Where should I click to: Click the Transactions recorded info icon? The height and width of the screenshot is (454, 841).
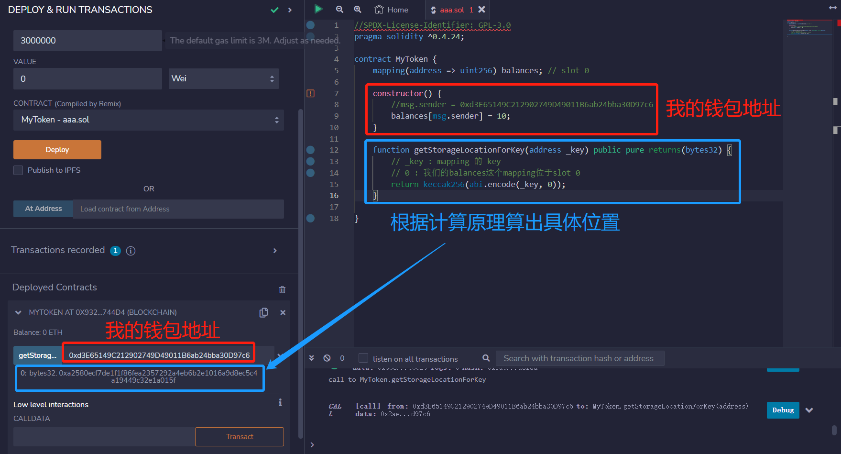click(x=131, y=251)
